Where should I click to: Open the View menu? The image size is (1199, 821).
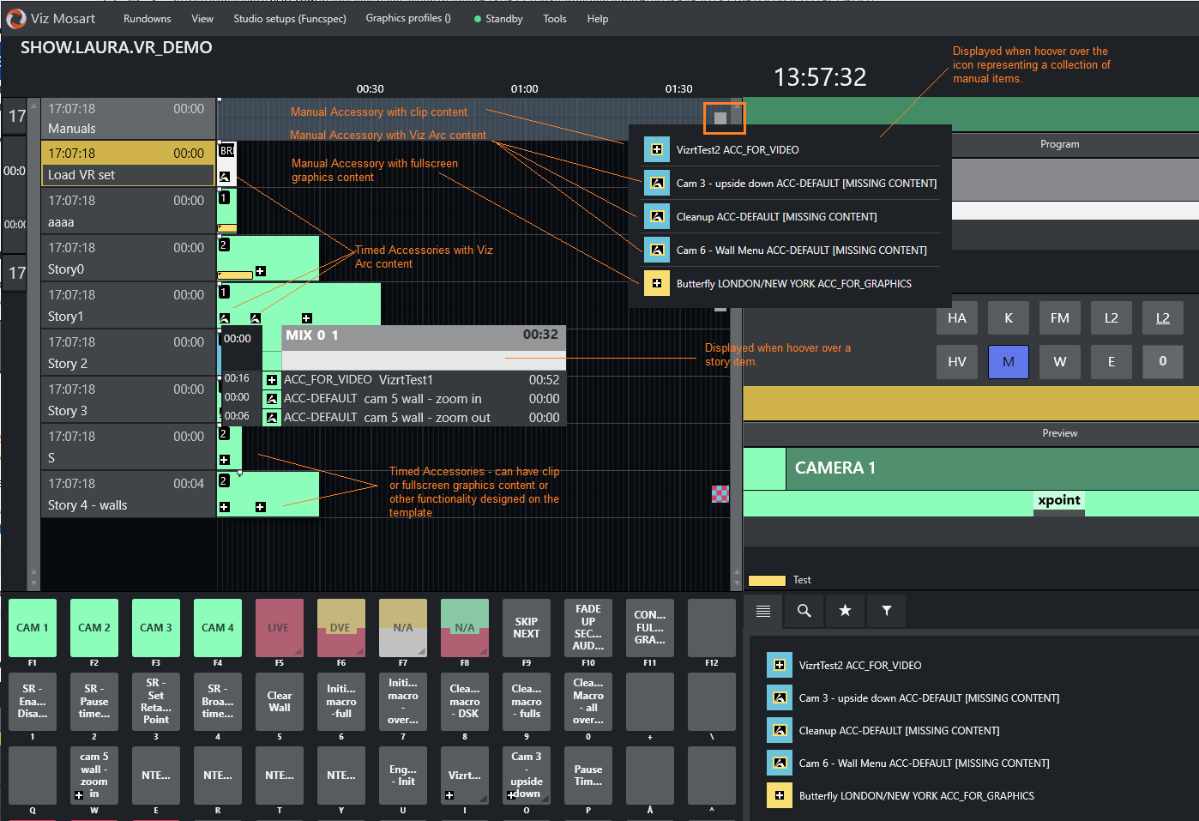pos(202,19)
